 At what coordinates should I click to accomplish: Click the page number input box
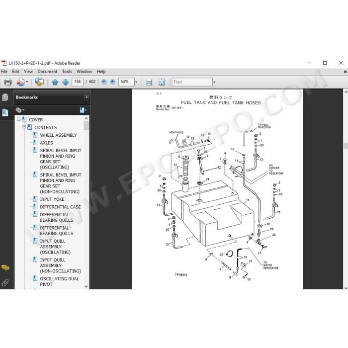78,82
